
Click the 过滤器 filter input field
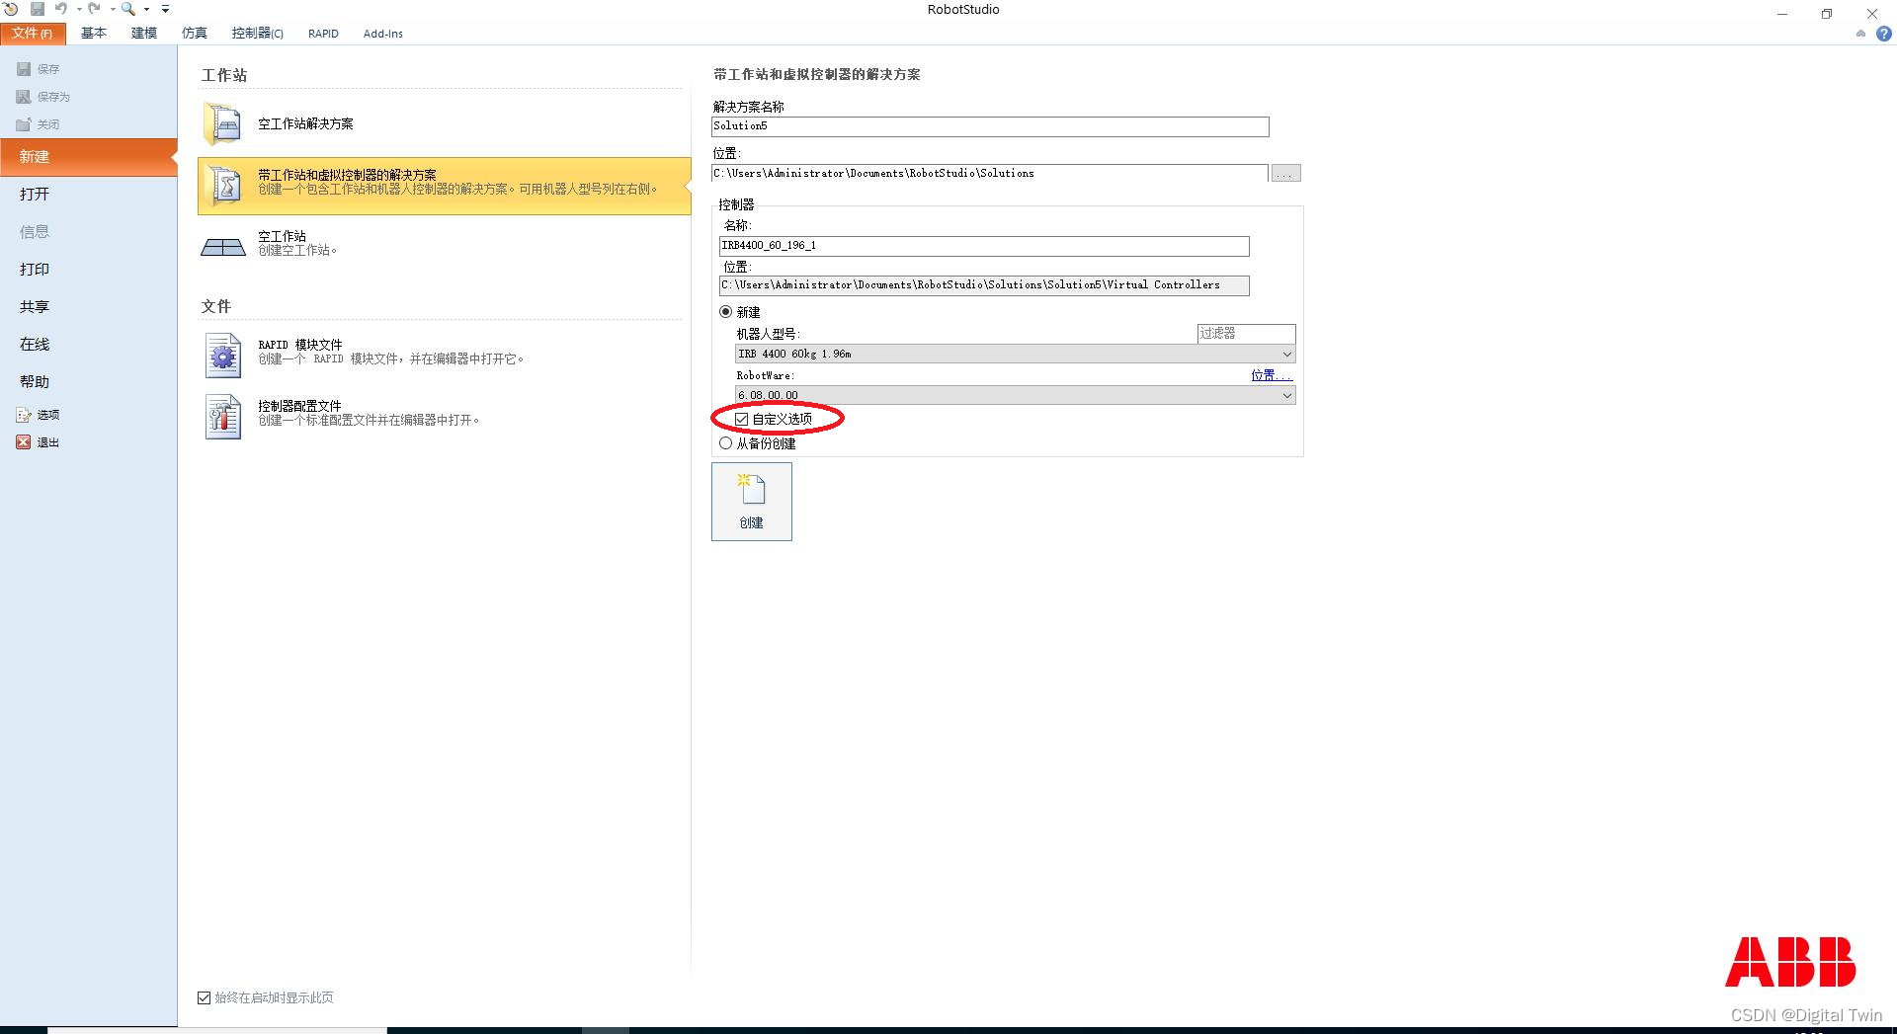click(x=1246, y=334)
